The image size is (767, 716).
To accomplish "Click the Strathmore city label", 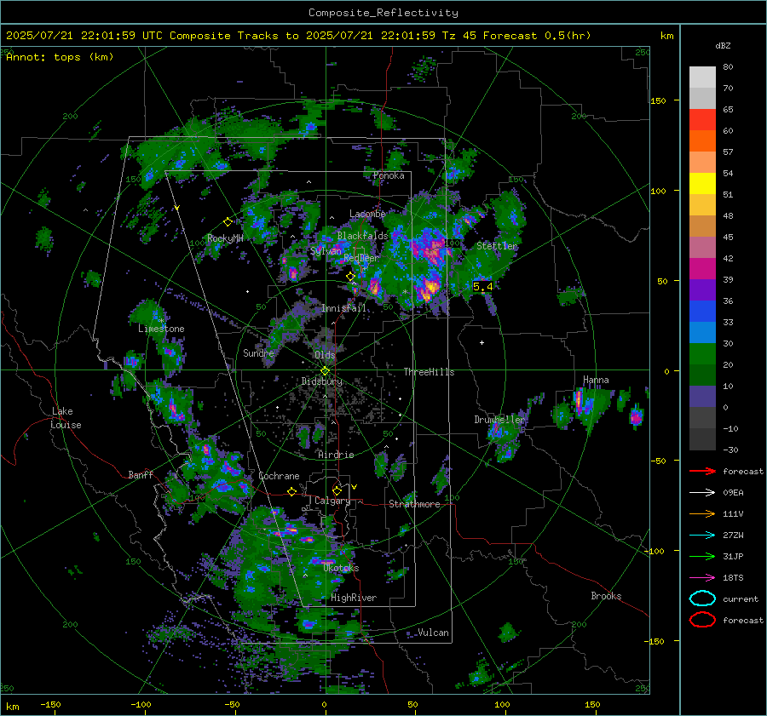I will [414, 504].
